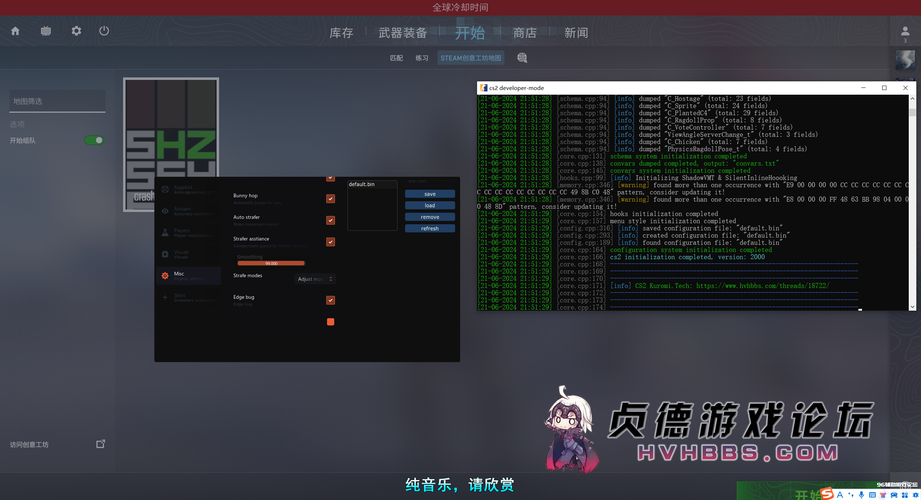Open the friends list profile icon
This screenshot has width=921, height=500.
pos(905,32)
